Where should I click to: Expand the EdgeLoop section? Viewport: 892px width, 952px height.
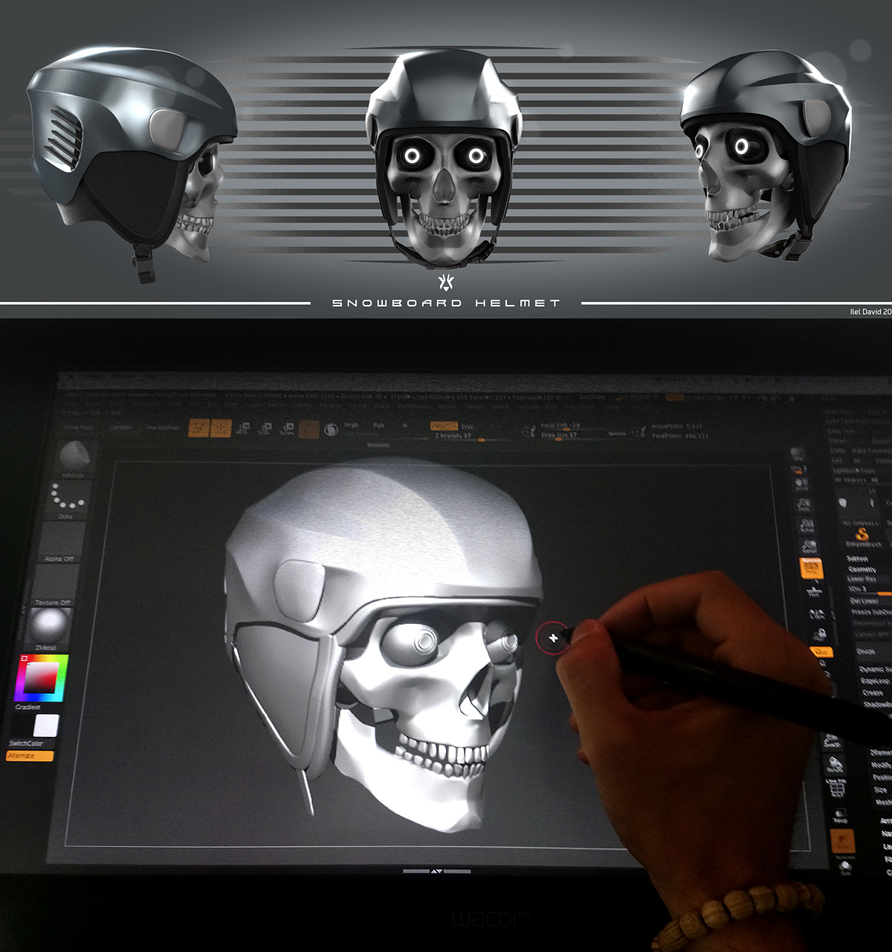[x=875, y=681]
